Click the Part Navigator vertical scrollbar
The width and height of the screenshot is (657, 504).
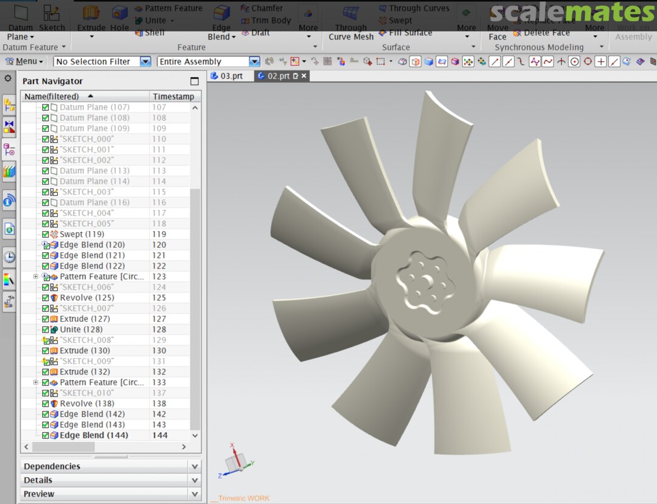[x=195, y=304]
